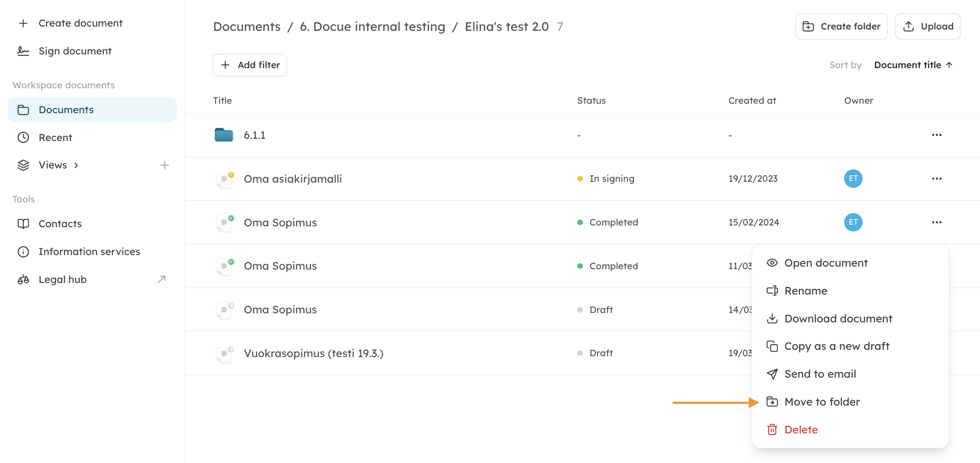Open the Legal hub scales icon
This screenshot has width=980, height=463.
(23, 280)
